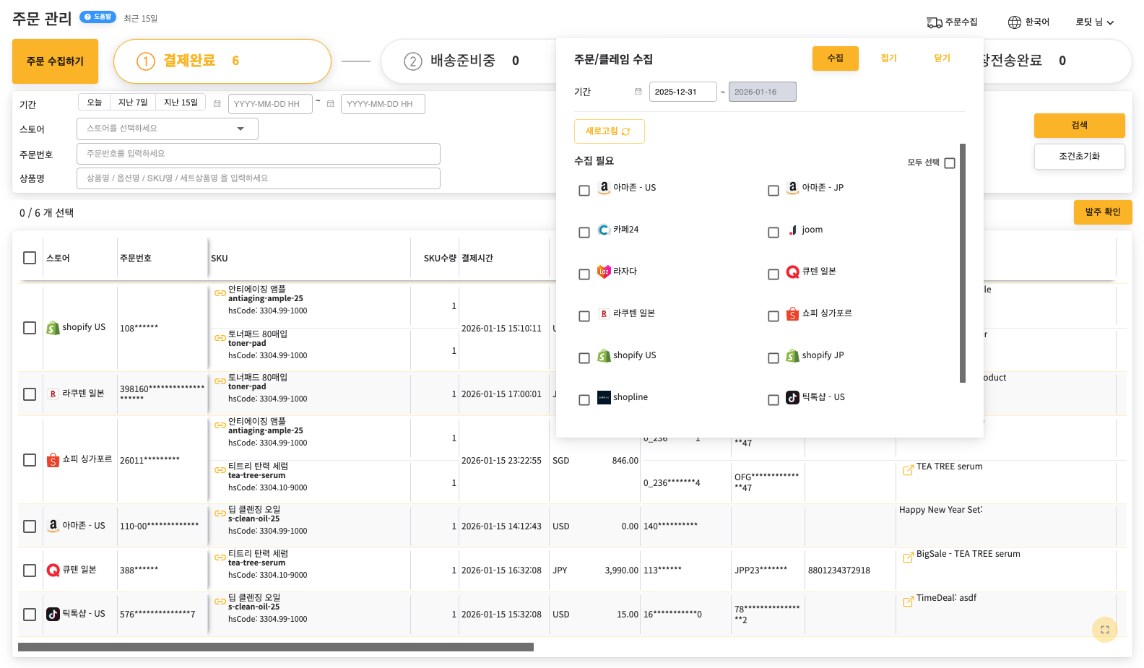This screenshot has height=668, width=1144.
Task: Click the popup vertical scrollbar
Action: pos(963,263)
